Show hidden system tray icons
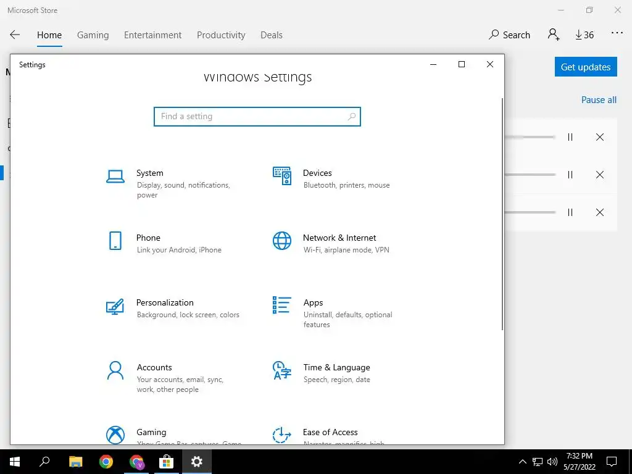This screenshot has width=632, height=474. 522,462
